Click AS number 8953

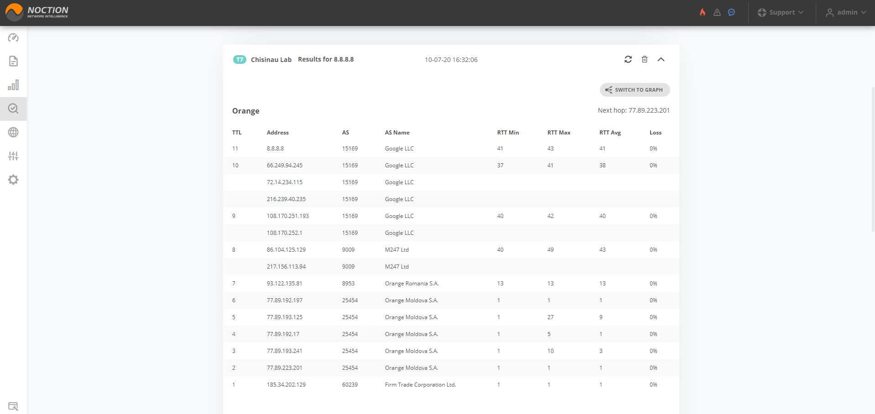click(x=348, y=284)
